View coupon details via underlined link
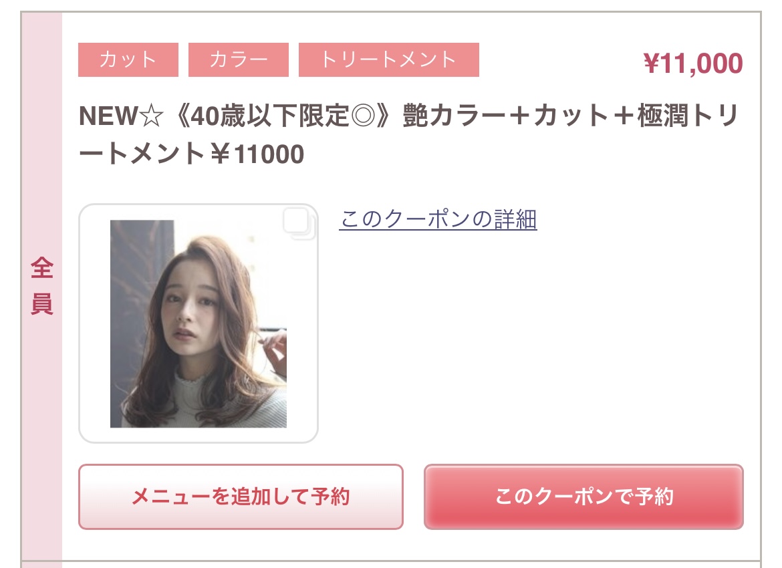The width and height of the screenshot is (782, 568). (438, 219)
